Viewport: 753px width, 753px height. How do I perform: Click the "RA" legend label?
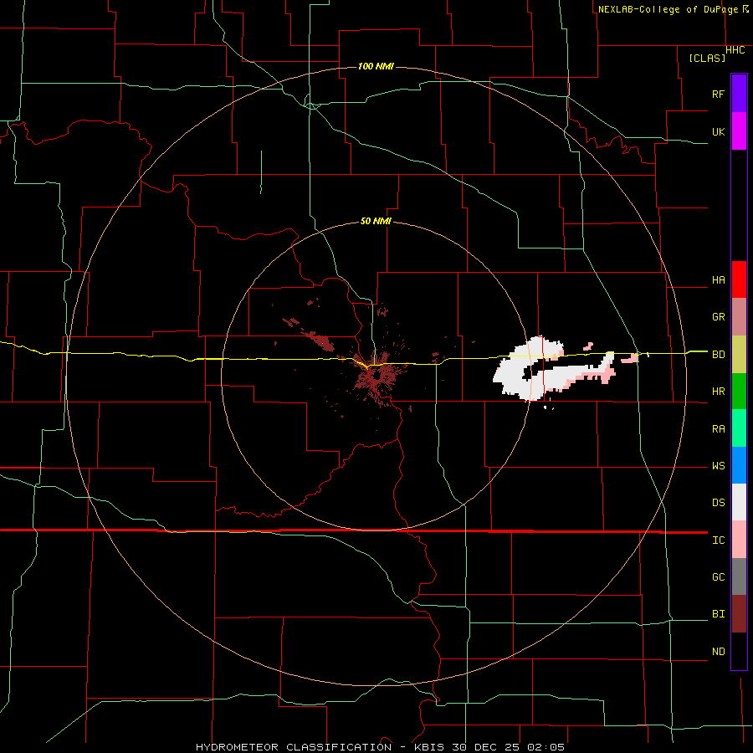718,429
